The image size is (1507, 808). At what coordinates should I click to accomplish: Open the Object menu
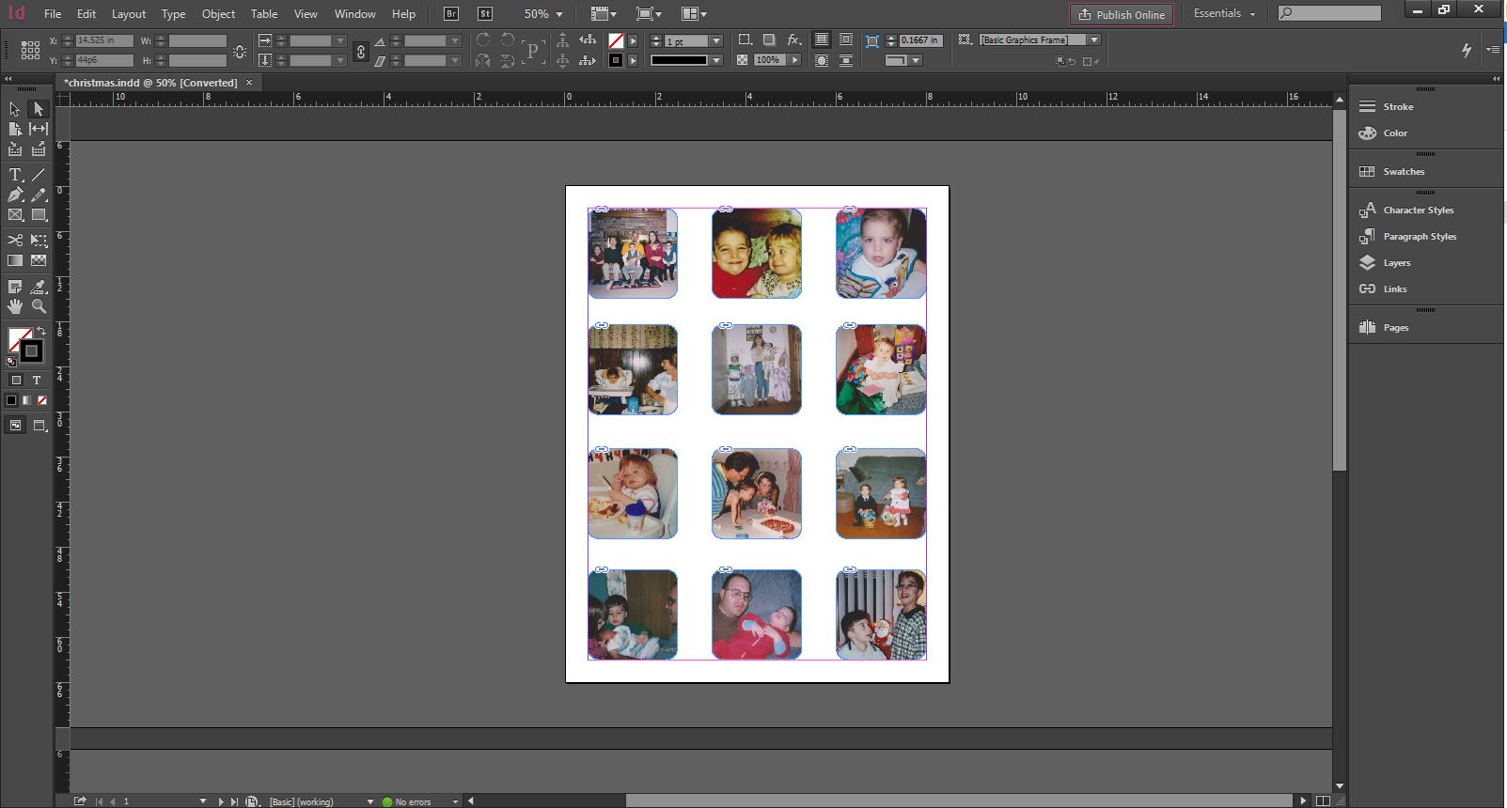point(218,14)
